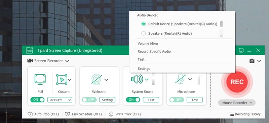
Task: Open the DISPLAY1 combo box
Action: tap(60, 100)
